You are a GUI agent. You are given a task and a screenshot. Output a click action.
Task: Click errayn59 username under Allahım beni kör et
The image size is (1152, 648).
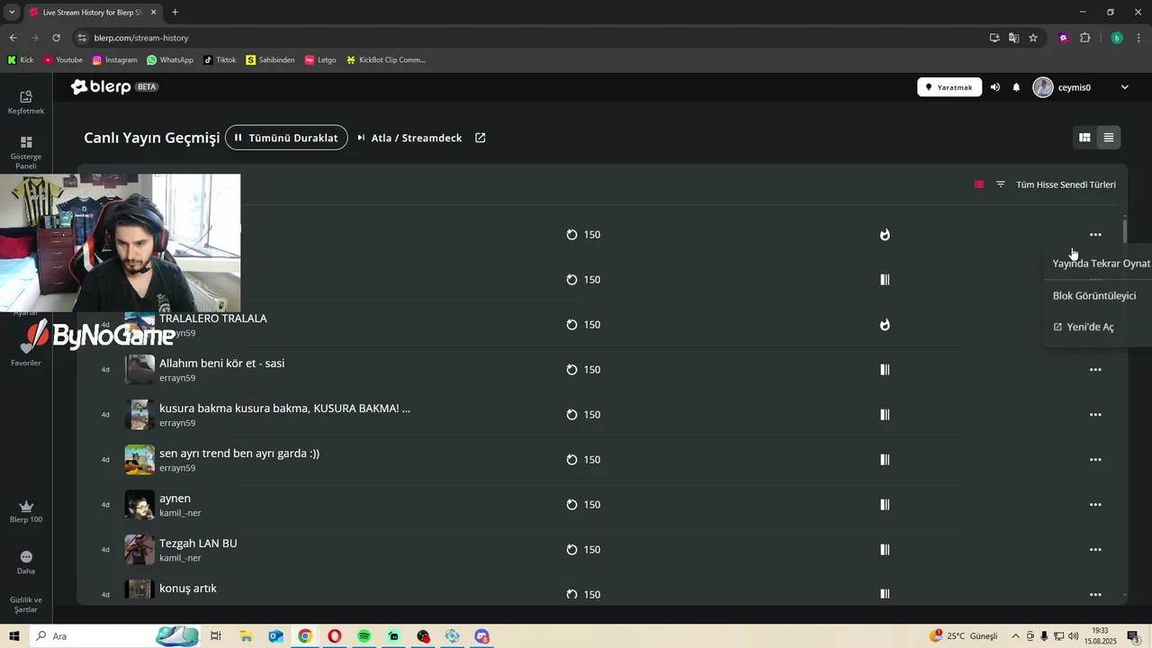(x=177, y=378)
